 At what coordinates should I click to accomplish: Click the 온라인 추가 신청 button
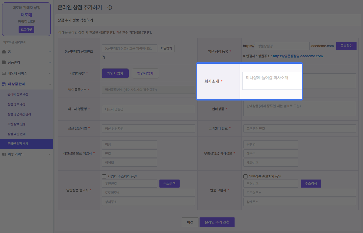click(x=217, y=222)
